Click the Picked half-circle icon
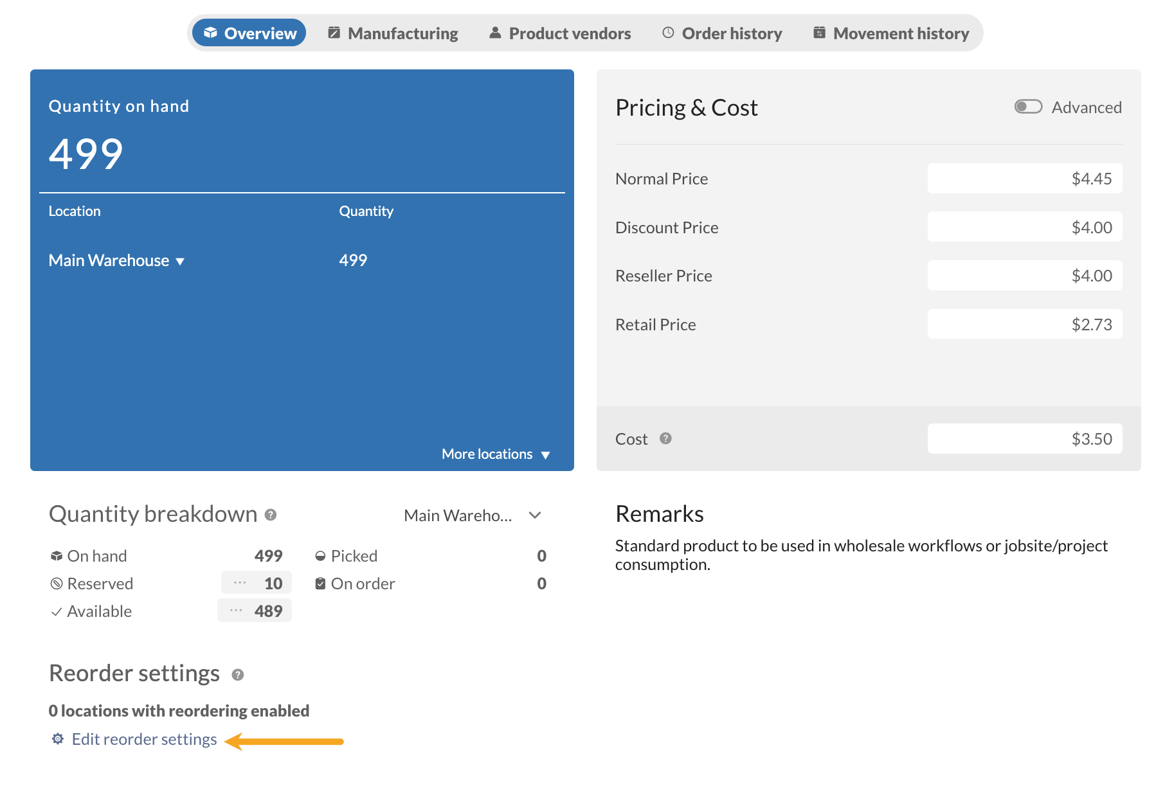Viewport: 1174px width, 802px height. [320, 556]
